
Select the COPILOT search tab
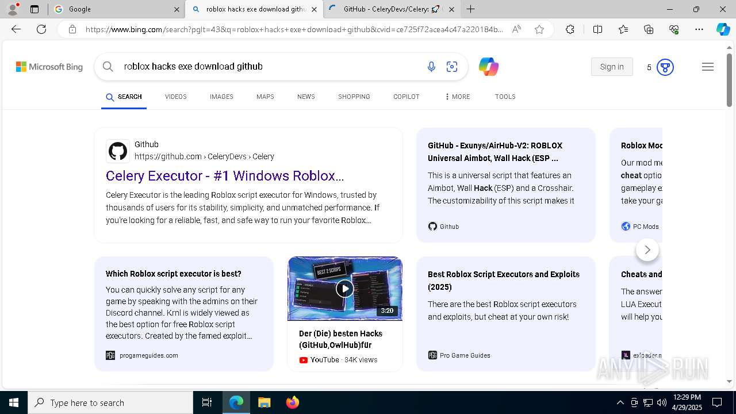click(407, 97)
